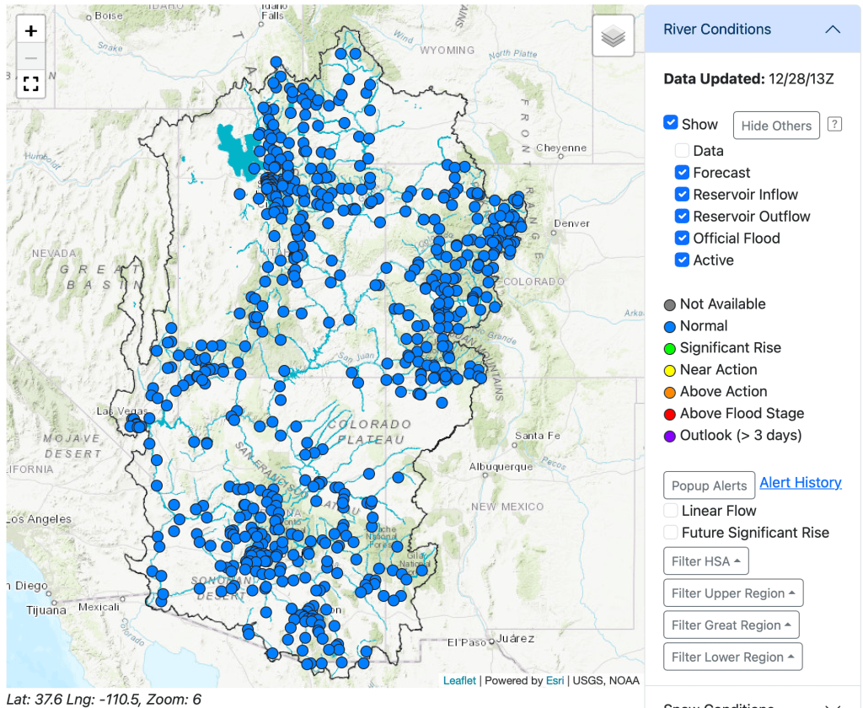Open the Filter Lower Region dropdown
The image size is (863, 708).
[x=732, y=657]
